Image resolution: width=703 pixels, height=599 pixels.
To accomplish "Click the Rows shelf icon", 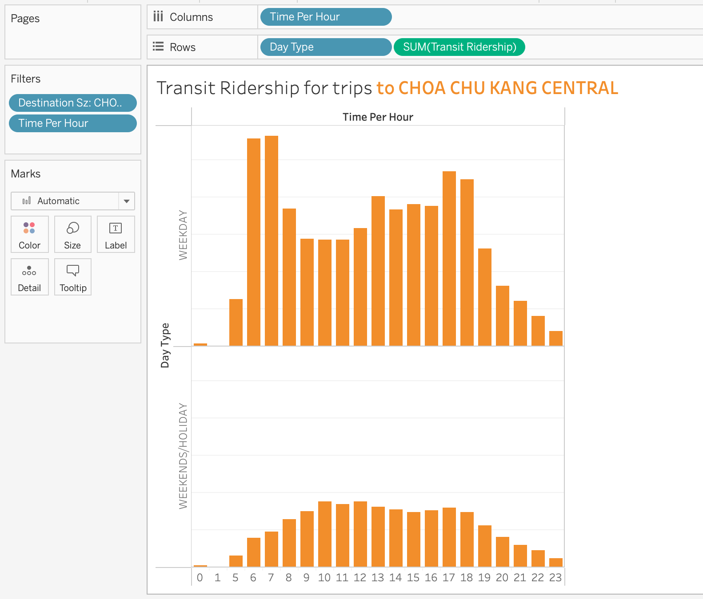I will point(158,47).
